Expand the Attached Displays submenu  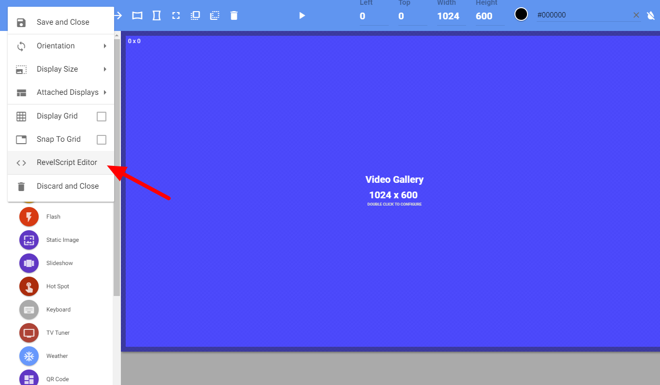[x=61, y=92]
